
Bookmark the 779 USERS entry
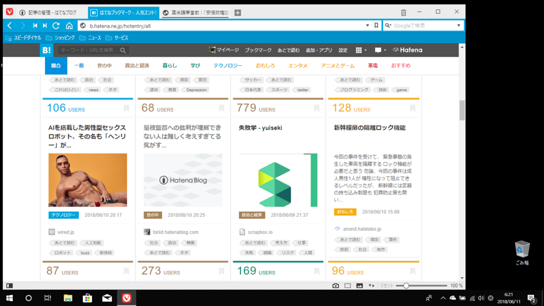point(317,108)
